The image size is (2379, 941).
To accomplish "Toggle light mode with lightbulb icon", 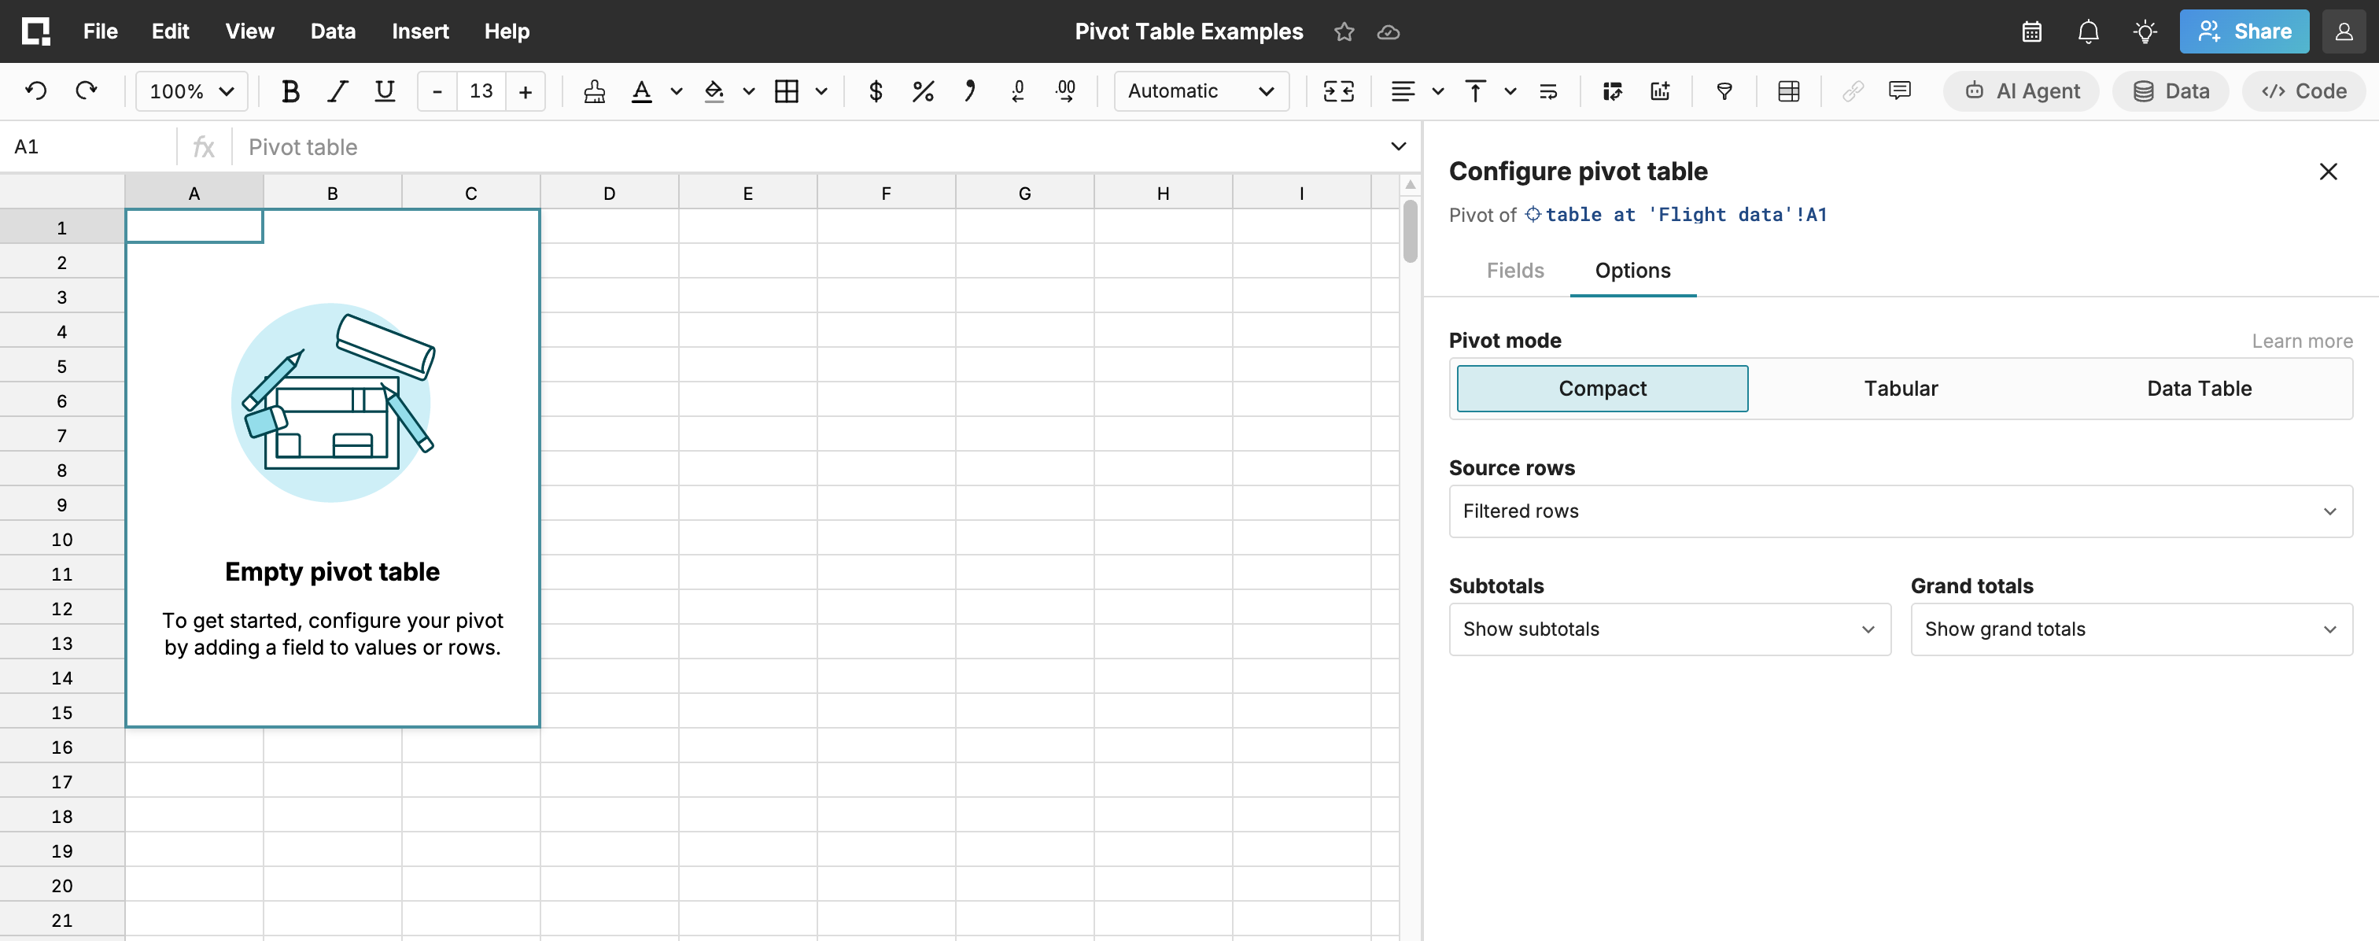I will tap(2145, 31).
